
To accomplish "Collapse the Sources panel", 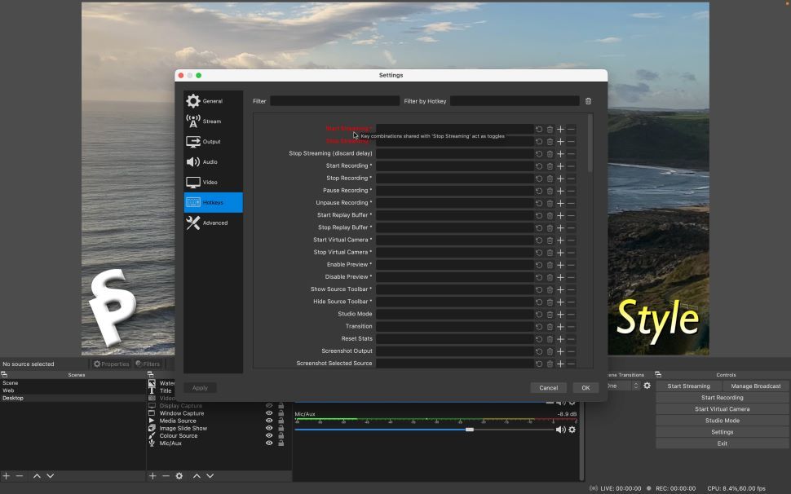I will tap(149, 374).
